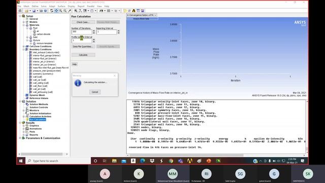Expand the Monitors tree node
The height and width of the screenshot is (183, 325).
click(x=24, y=110)
